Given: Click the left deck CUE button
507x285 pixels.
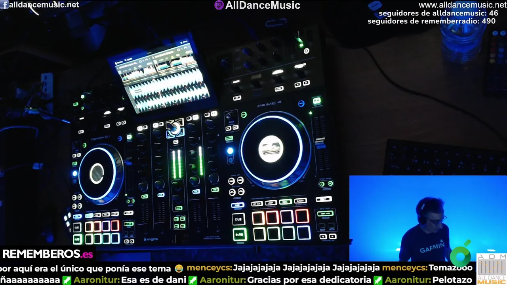Looking at the screenshot, I should point(77,228).
